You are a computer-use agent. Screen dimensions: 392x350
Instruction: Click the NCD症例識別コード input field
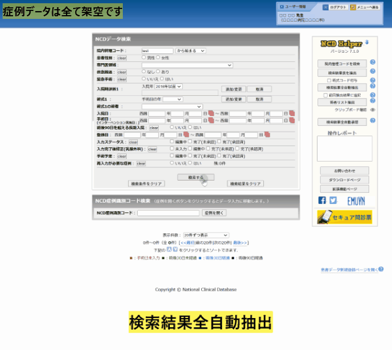pos(168,213)
